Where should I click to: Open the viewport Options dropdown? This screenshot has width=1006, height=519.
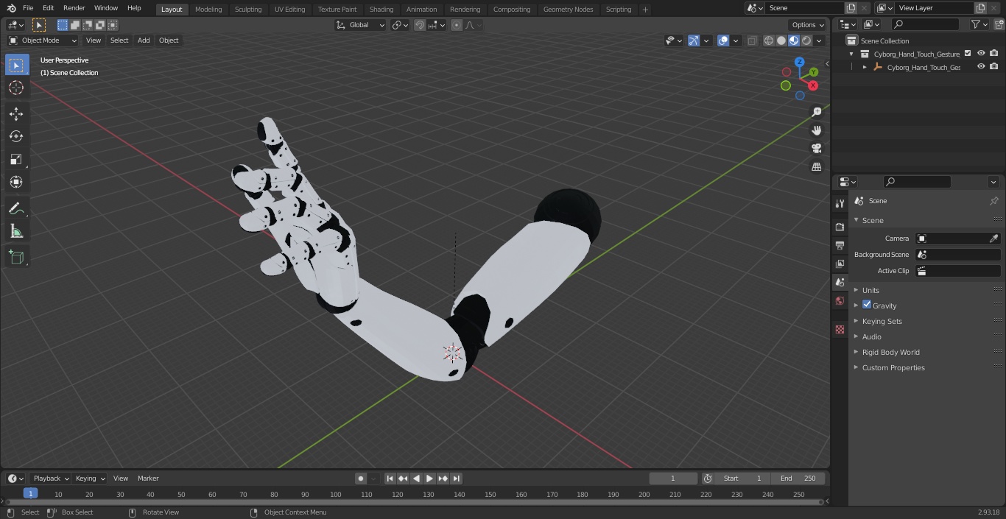[x=808, y=25]
